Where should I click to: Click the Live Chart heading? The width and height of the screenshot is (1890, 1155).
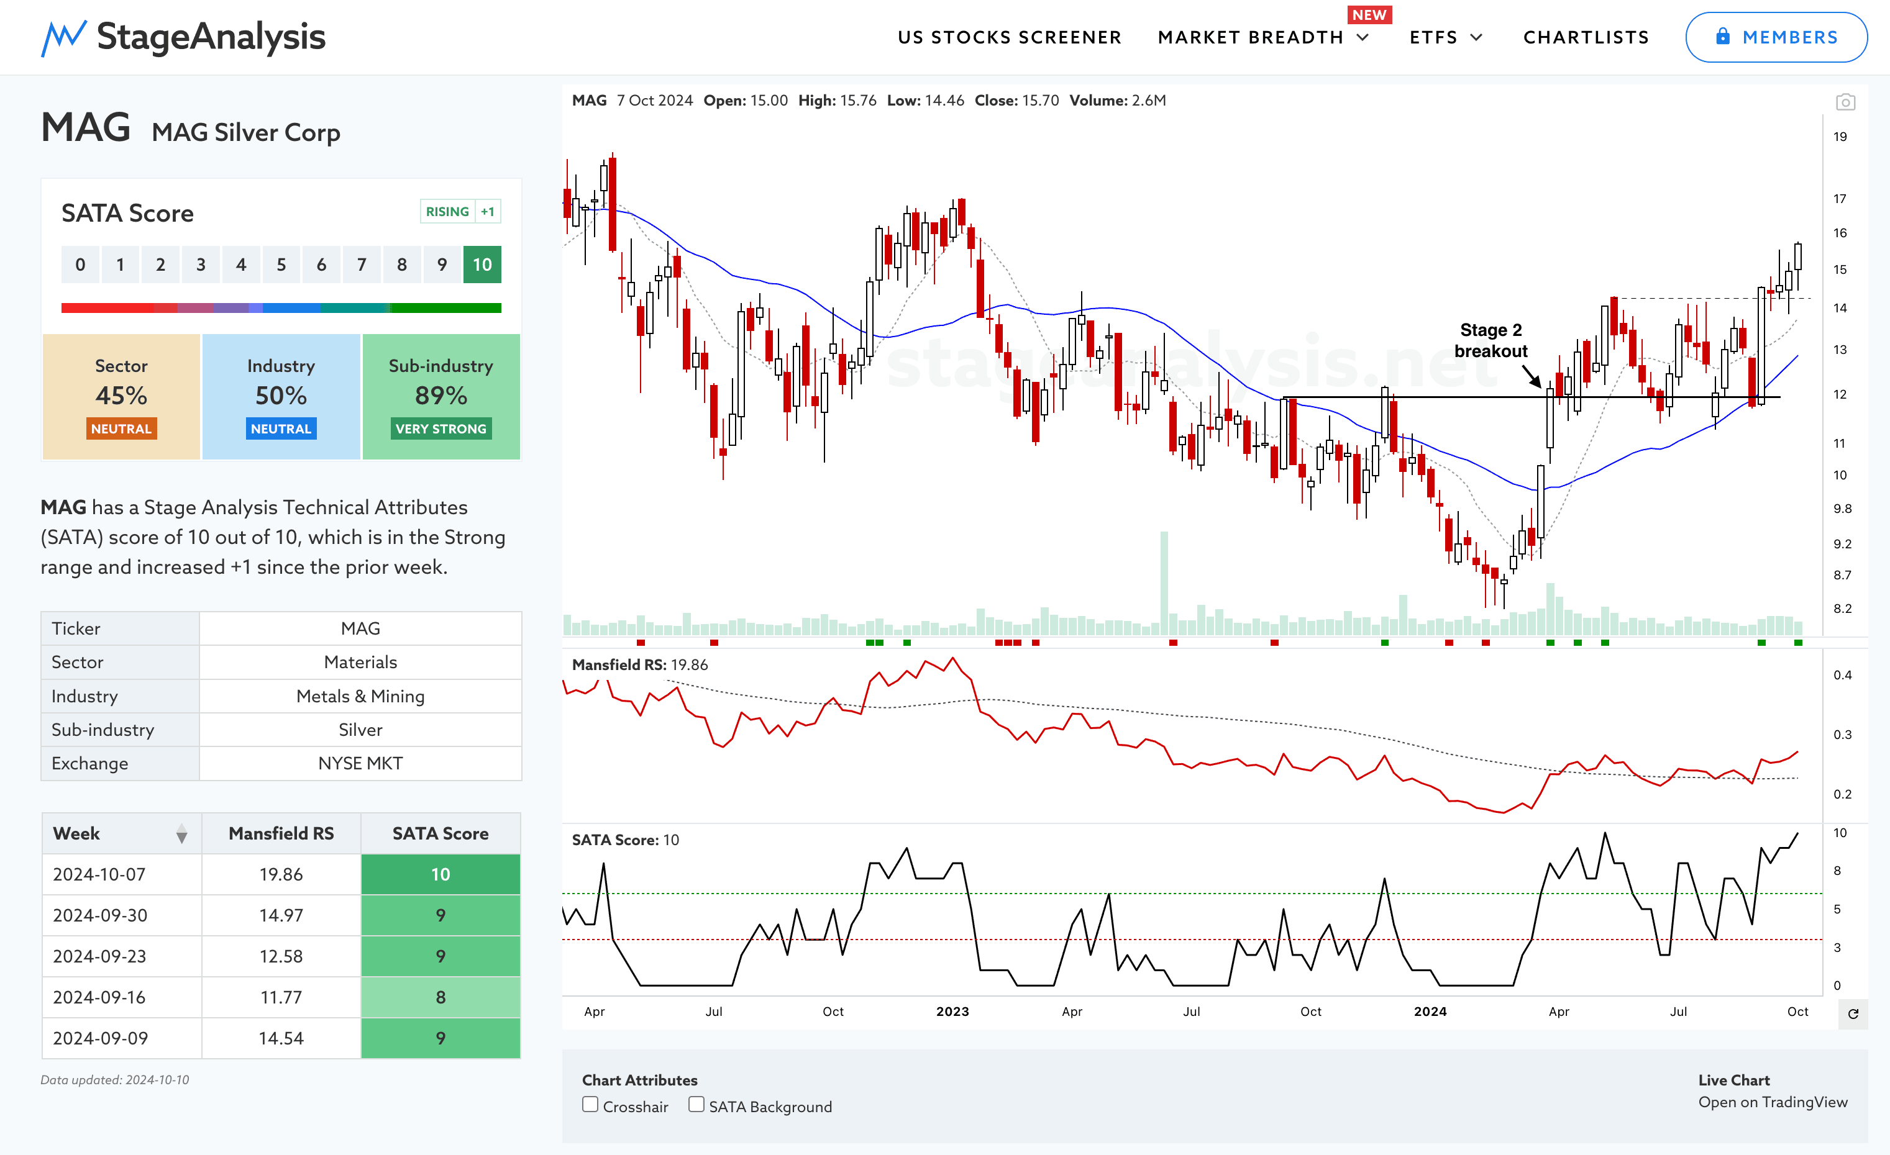(x=1733, y=1080)
